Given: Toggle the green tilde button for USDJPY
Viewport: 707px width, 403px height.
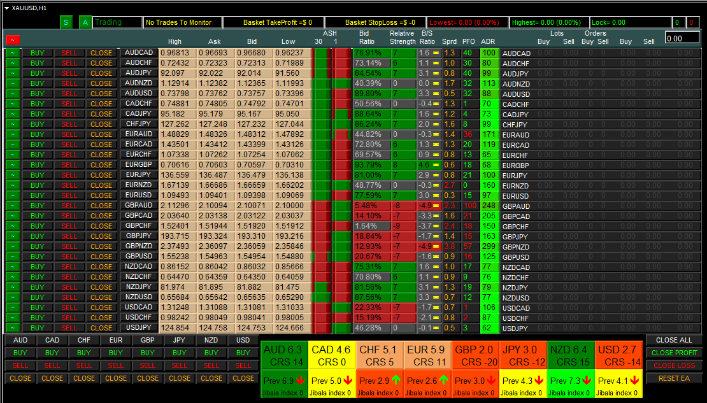Looking at the screenshot, I should pyautogui.click(x=13, y=328).
